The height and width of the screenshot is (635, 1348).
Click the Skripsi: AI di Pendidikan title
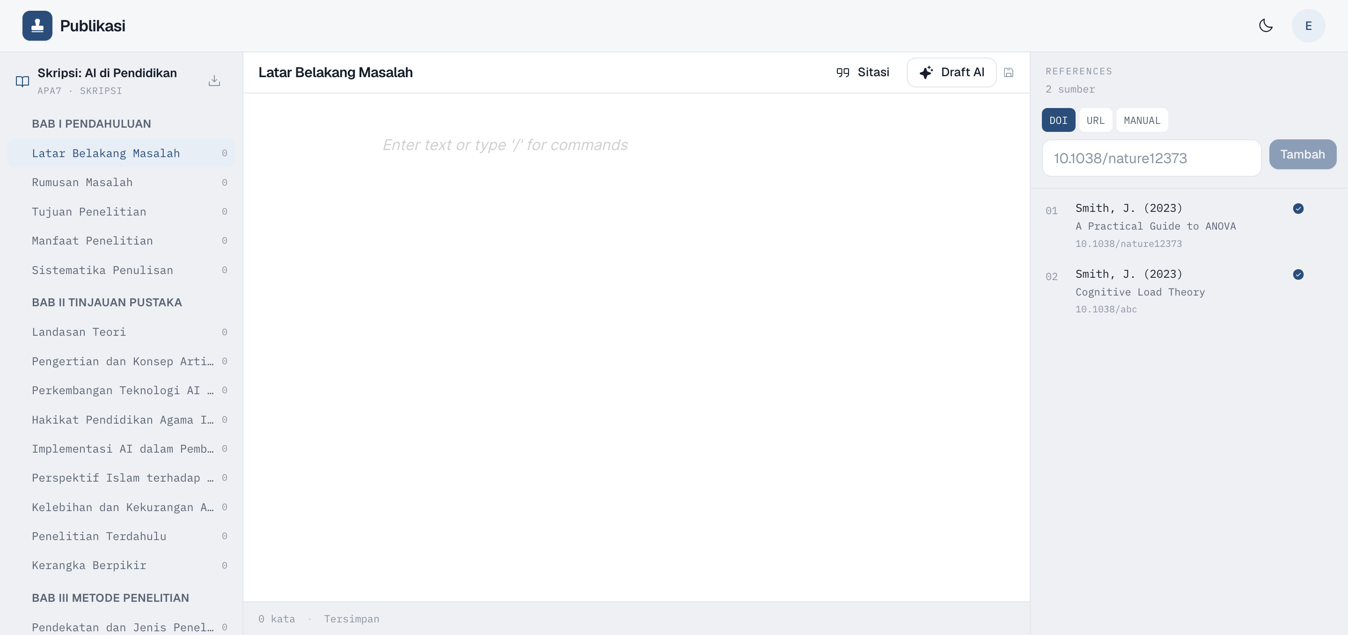107,72
